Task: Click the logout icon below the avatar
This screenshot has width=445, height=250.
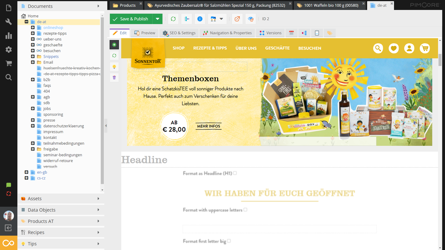Action: (x=9, y=228)
